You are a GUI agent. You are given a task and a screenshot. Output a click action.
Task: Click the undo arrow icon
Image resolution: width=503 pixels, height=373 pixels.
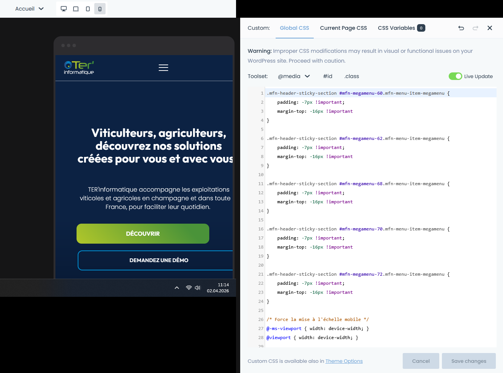[x=461, y=28]
